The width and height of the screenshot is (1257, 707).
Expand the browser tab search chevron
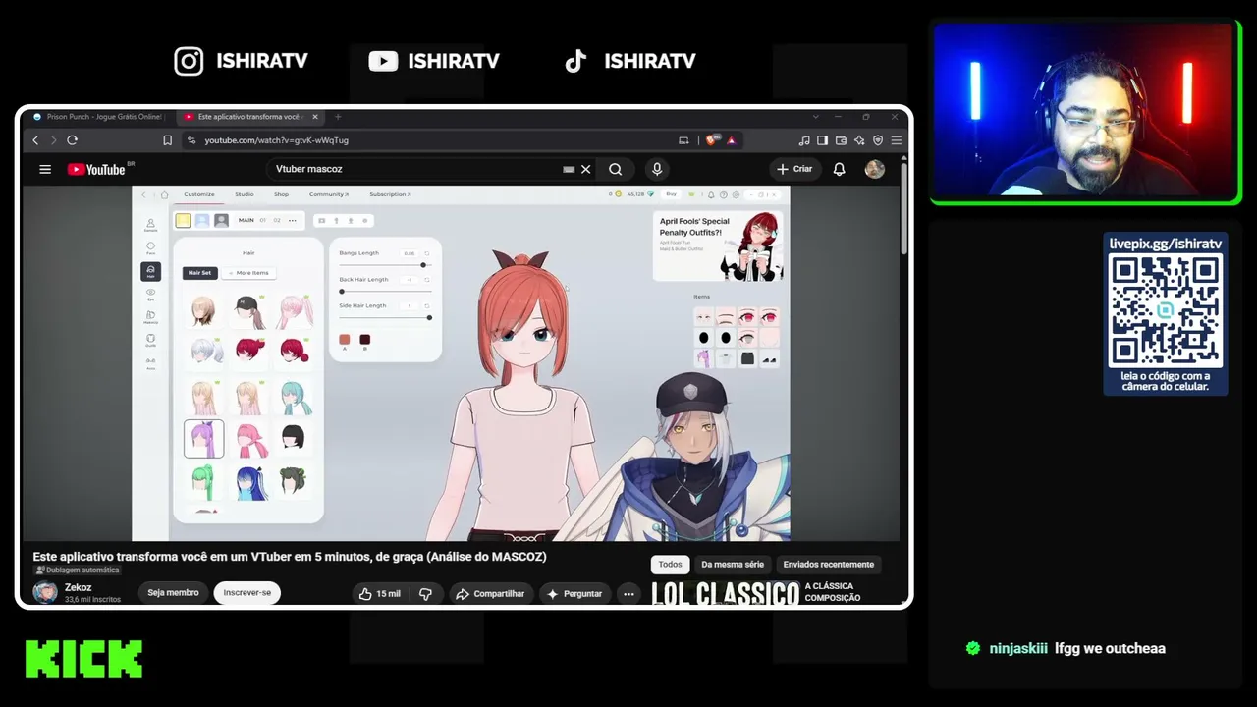click(815, 117)
